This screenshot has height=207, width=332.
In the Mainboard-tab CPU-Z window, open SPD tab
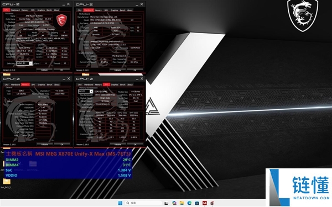[106, 10]
